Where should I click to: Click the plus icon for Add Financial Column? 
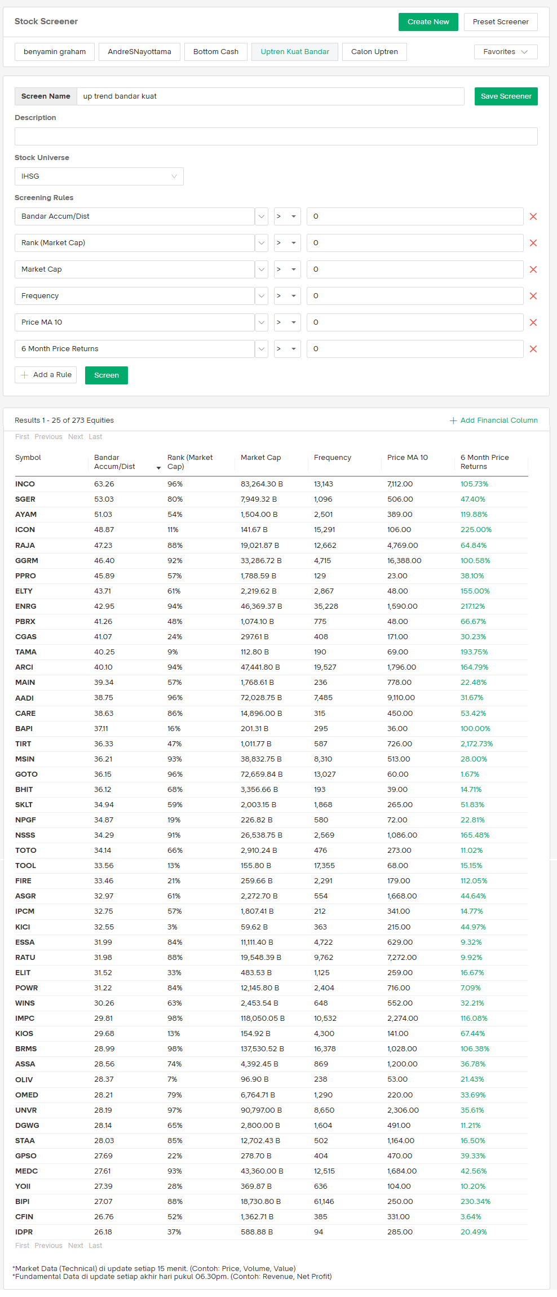click(453, 420)
